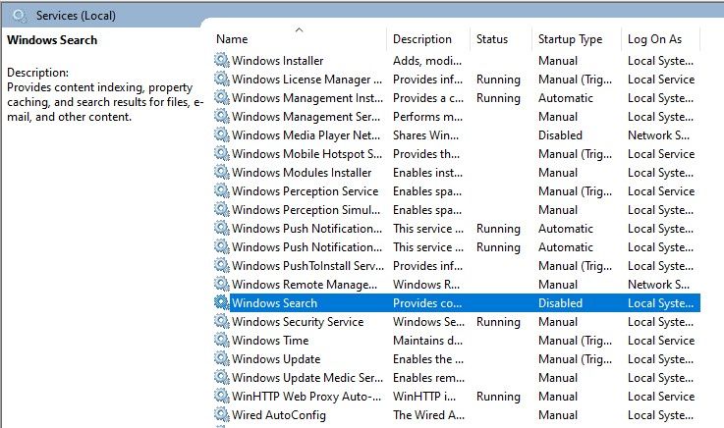Select Windows Mobile Hotspot Service row

[x=306, y=154]
